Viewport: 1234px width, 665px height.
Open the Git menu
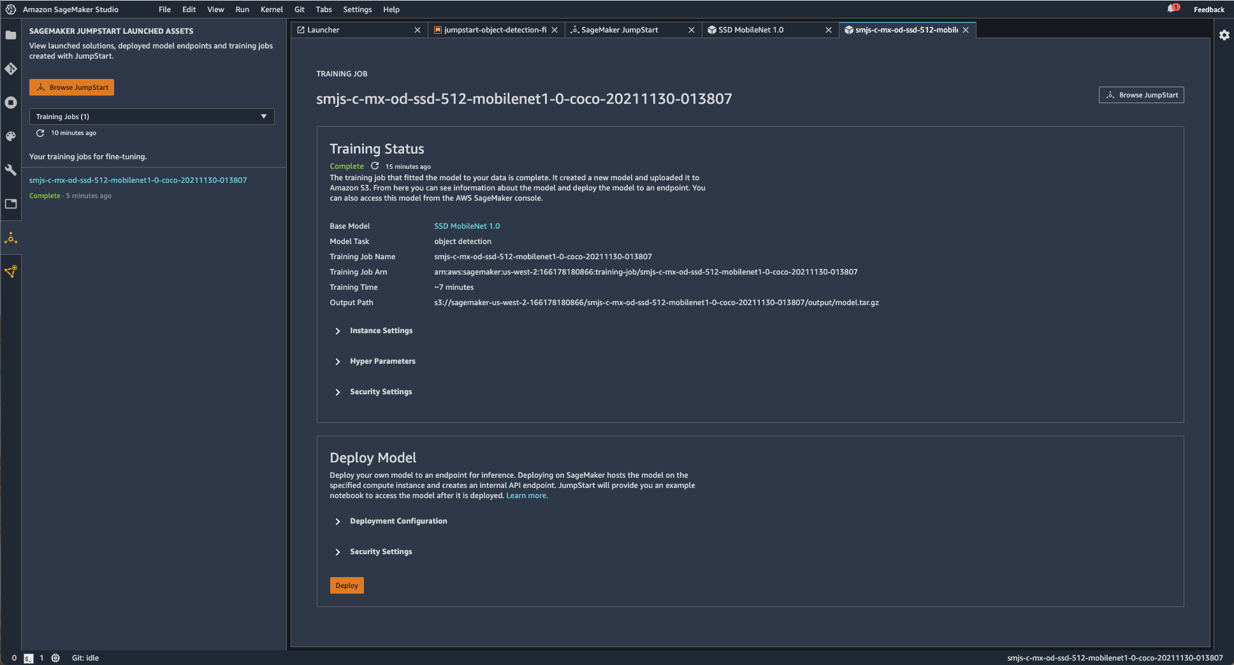(300, 10)
